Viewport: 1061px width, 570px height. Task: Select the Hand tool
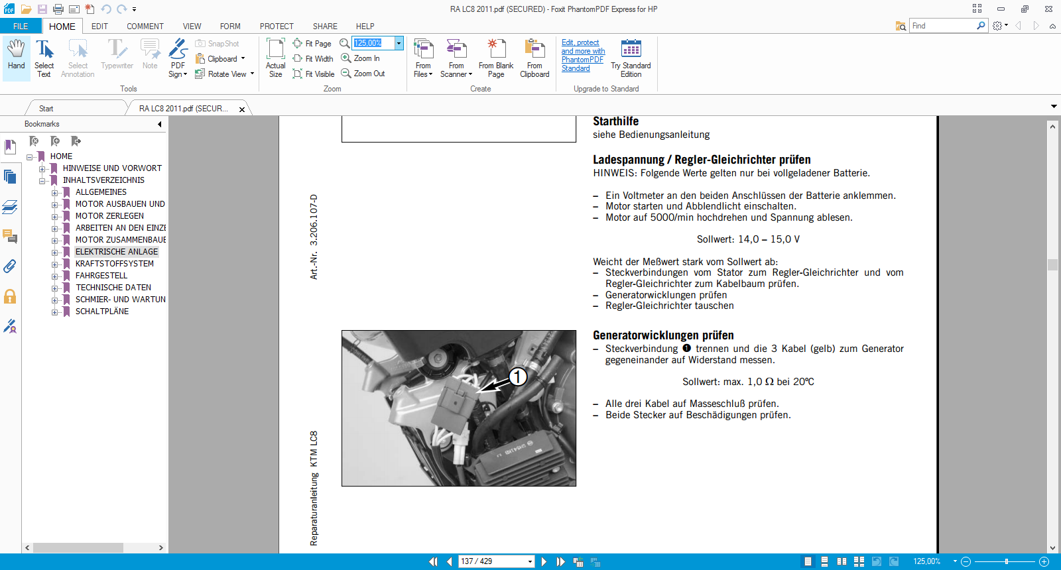[x=16, y=56]
